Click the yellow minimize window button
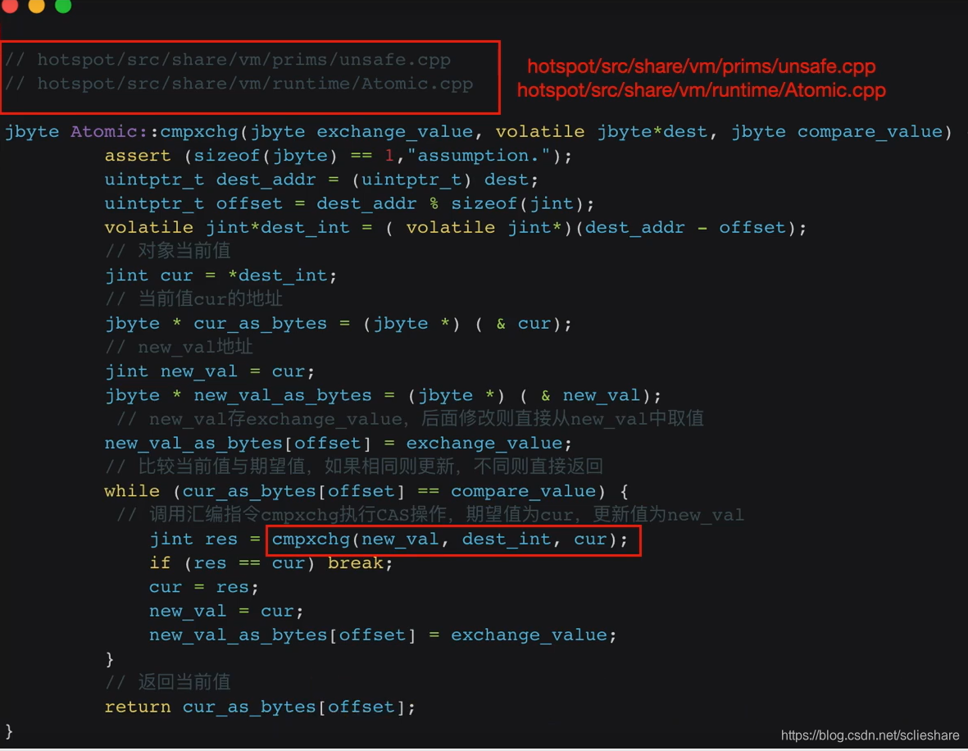The width and height of the screenshot is (968, 751). pyautogui.click(x=36, y=5)
